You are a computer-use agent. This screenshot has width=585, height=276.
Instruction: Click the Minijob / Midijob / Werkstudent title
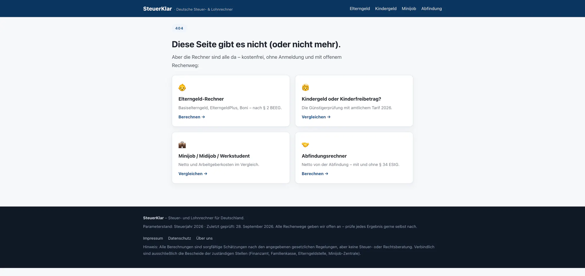pyautogui.click(x=214, y=156)
